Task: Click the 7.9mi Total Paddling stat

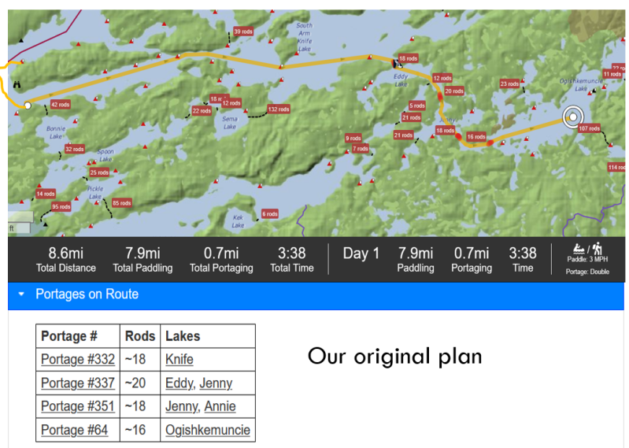Action: 142,260
